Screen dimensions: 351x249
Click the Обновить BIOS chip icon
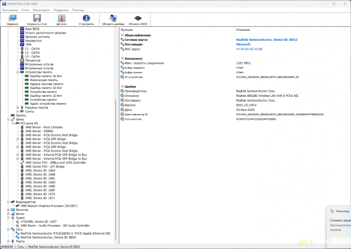(x=138, y=20)
